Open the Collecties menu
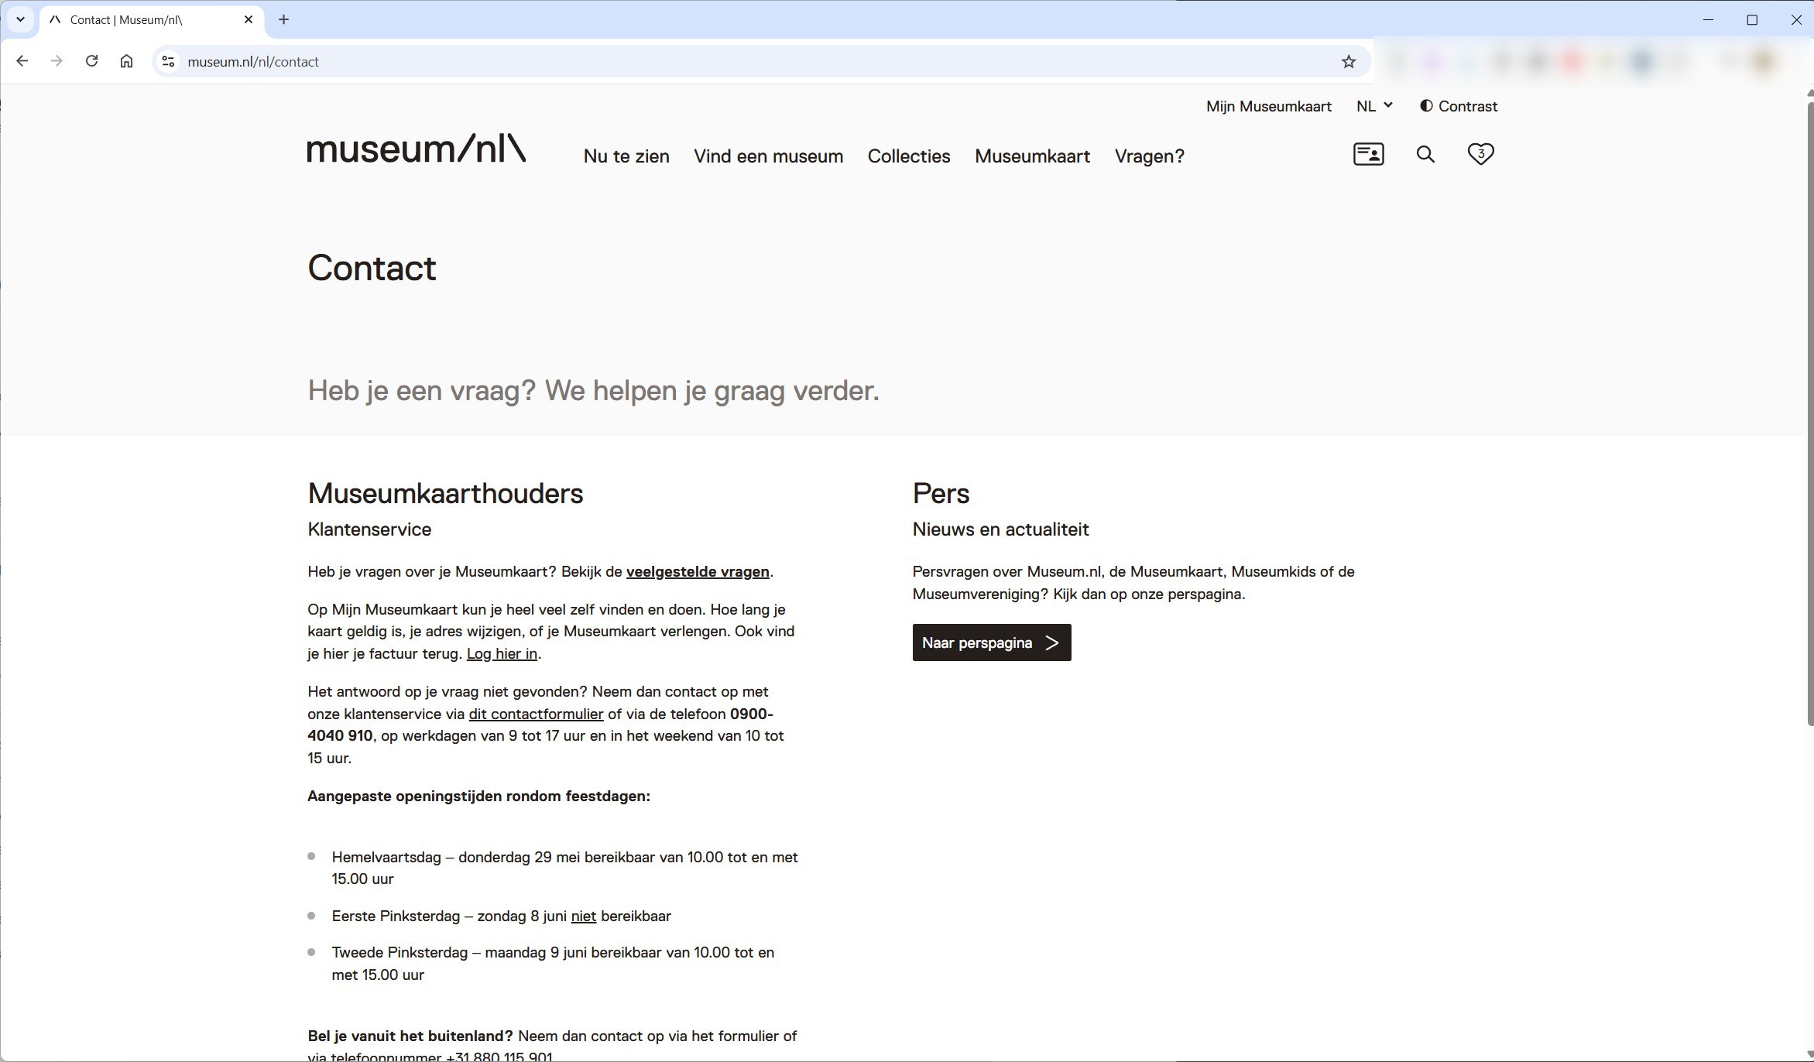The width and height of the screenshot is (1814, 1062). coord(908,156)
